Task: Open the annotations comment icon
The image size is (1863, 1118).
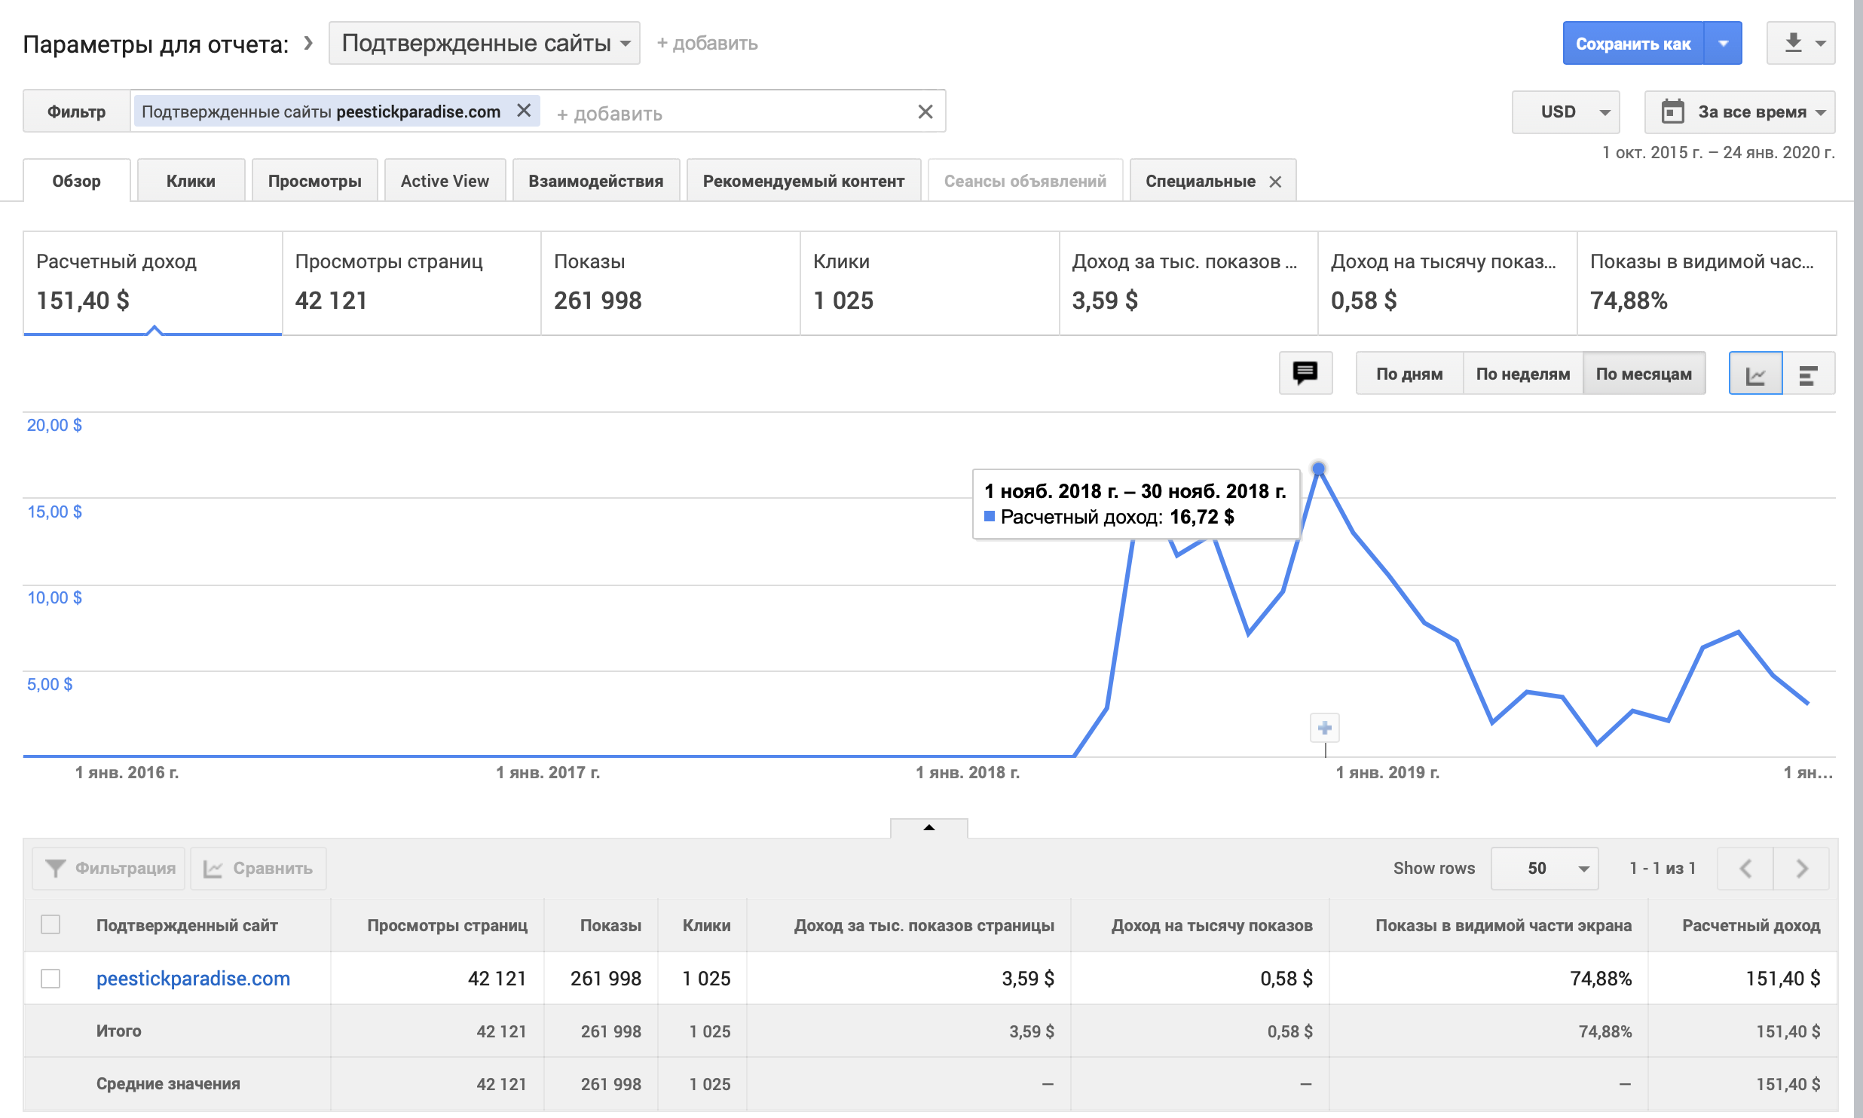Action: [x=1305, y=373]
